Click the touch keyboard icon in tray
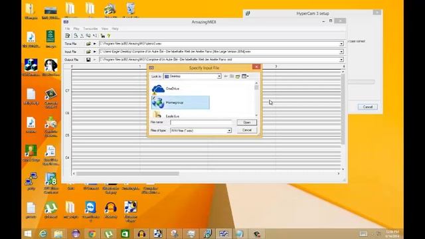This screenshot has height=239, width=425. pos(363,234)
